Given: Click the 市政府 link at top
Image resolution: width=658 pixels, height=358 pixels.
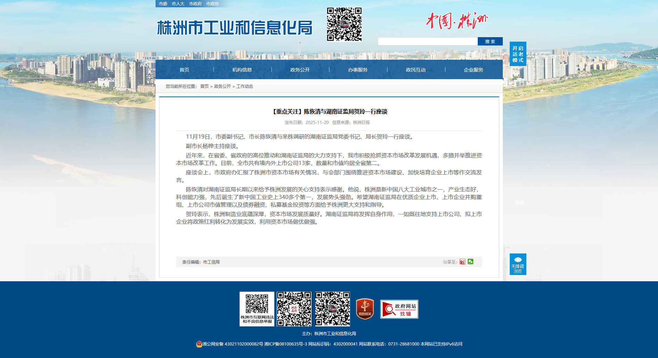Looking at the screenshot, I should click(x=195, y=4).
